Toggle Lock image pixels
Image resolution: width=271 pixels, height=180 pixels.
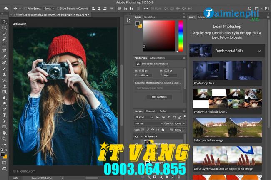148,130
